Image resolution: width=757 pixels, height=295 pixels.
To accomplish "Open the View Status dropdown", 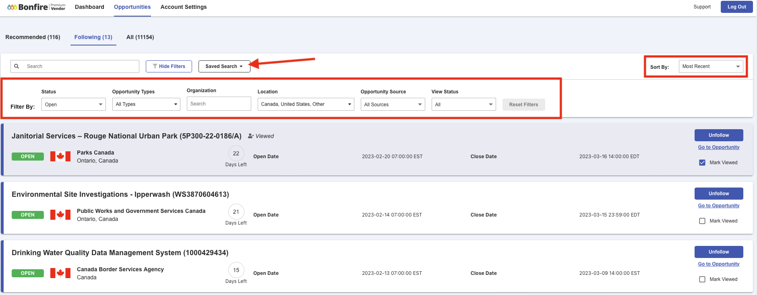I will pyautogui.click(x=464, y=104).
